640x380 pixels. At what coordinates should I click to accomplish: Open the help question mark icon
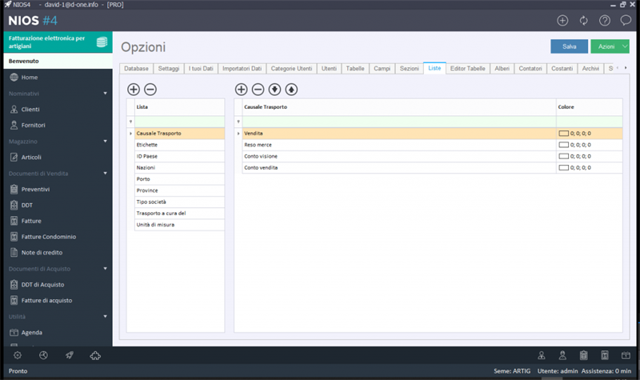point(605,21)
